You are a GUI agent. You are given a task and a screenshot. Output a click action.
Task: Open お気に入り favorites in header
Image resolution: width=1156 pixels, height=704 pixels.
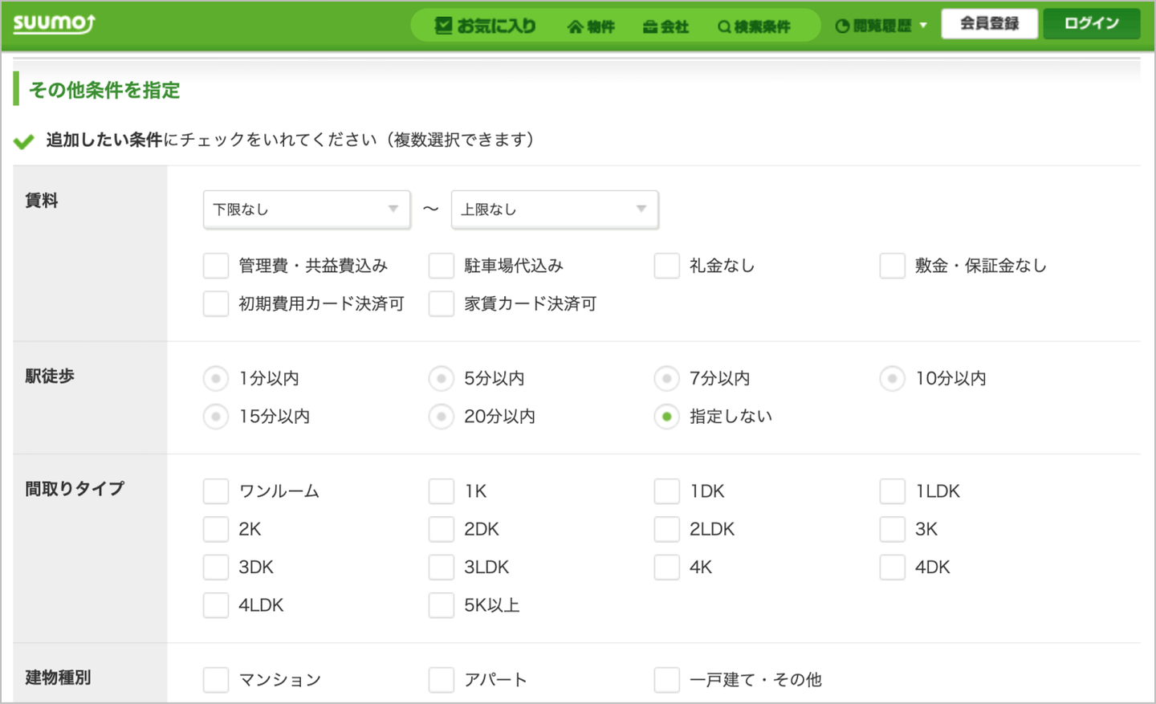pos(485,26)
